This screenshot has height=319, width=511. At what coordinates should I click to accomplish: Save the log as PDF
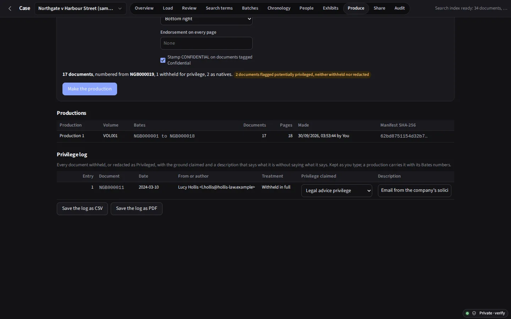point(137,209)
